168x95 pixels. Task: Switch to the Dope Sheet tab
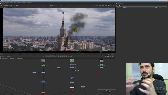tap(19, 58)
